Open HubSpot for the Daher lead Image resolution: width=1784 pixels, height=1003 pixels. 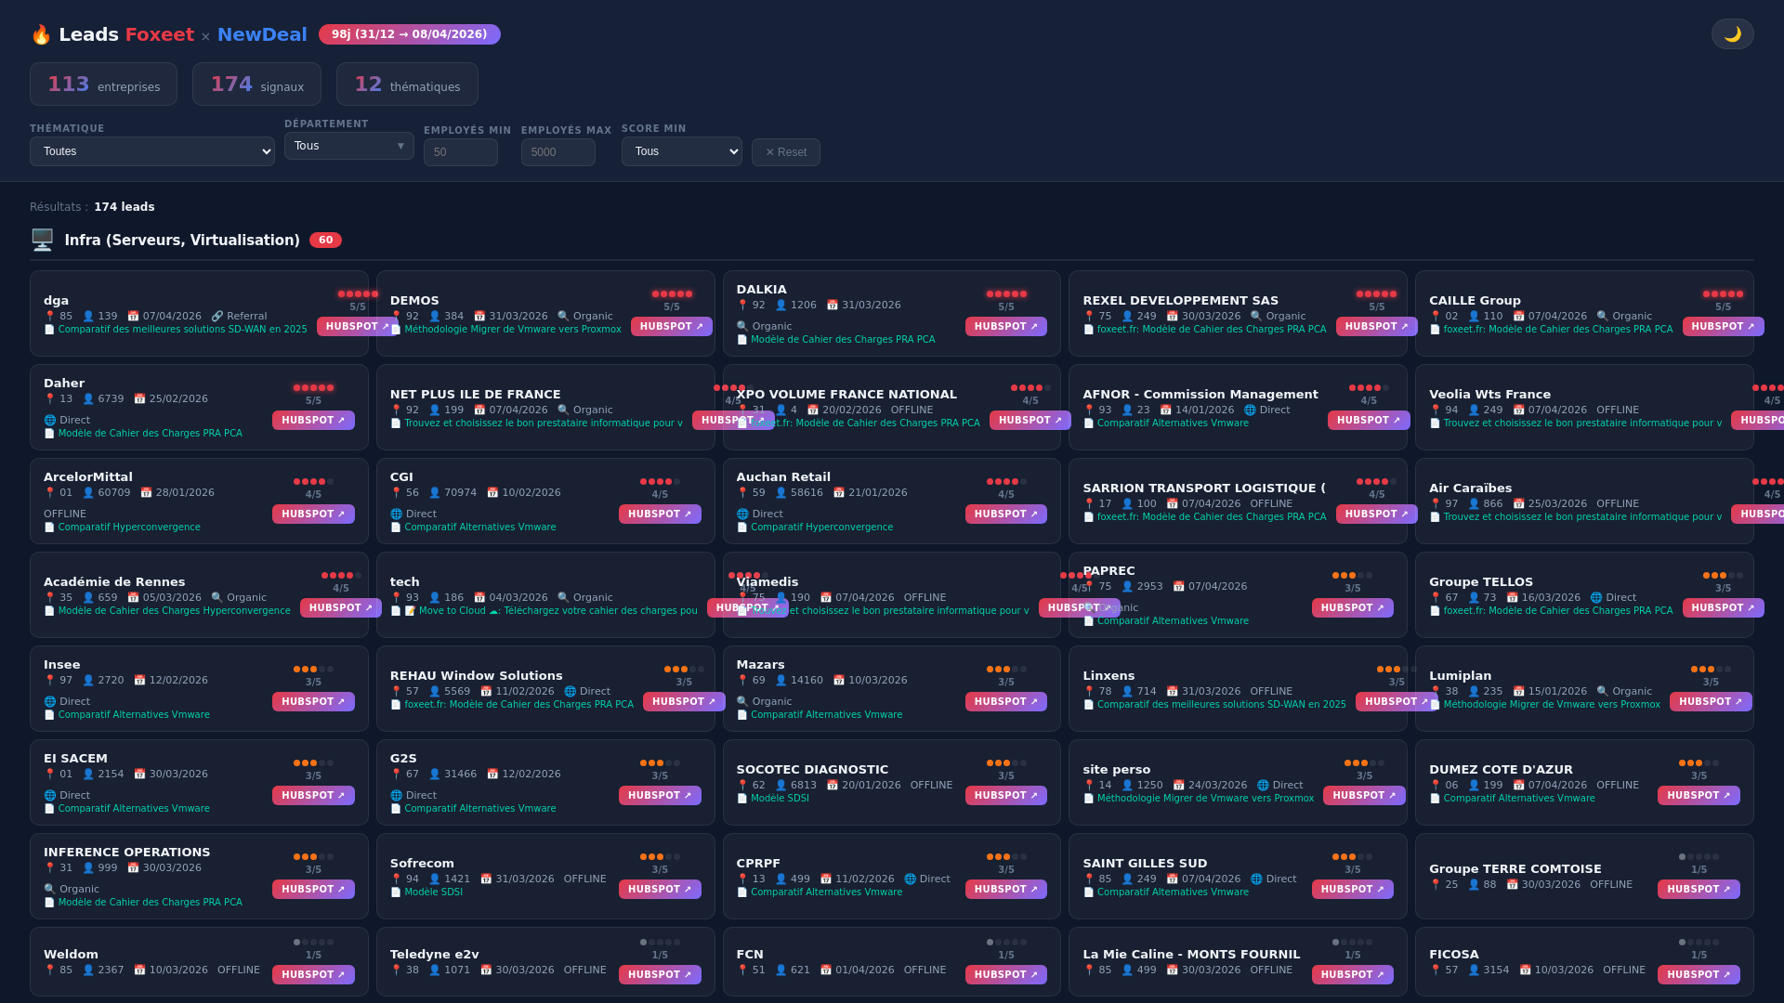pyautogui.click(x=313, y=421)
